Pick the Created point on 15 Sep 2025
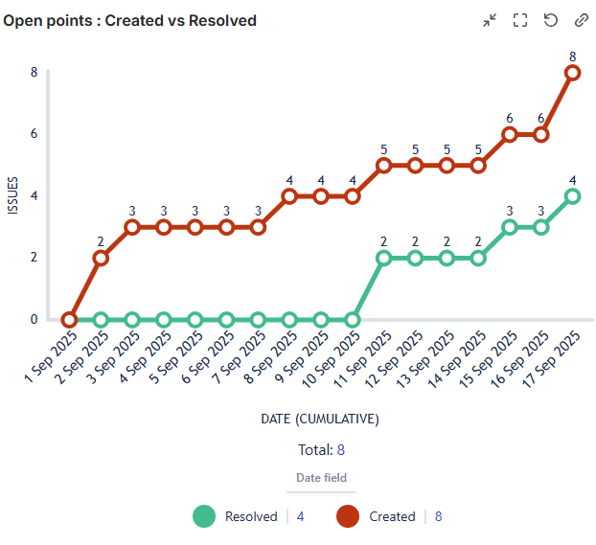Viewport: 596px width, 545px height. tap(510, 135)
